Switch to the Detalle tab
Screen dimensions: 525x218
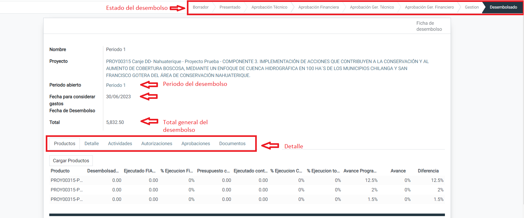click(x=92, y=144)
